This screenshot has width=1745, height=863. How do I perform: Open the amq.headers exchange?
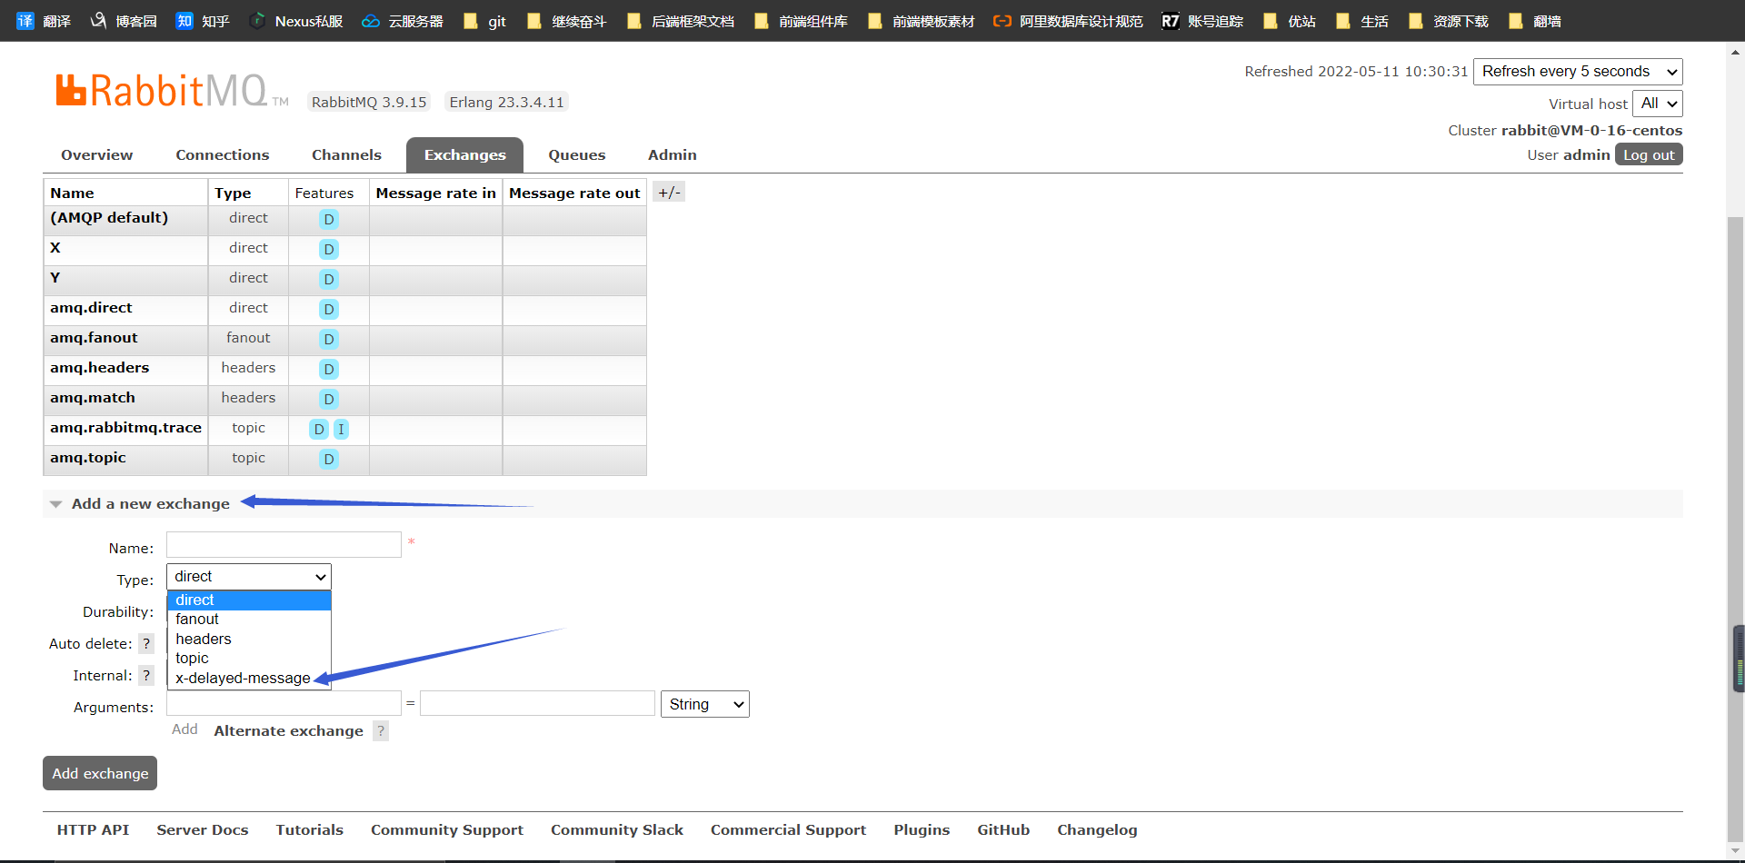[x=99, y=368]
